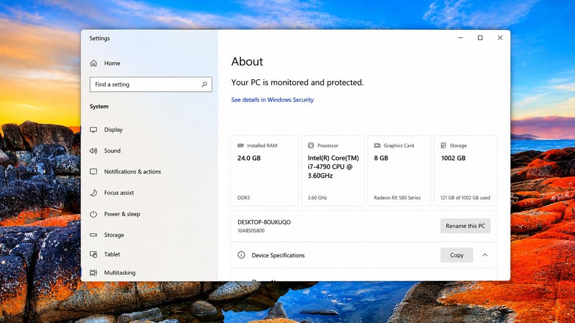Focus the Find a setting box

tap(151, 84)
